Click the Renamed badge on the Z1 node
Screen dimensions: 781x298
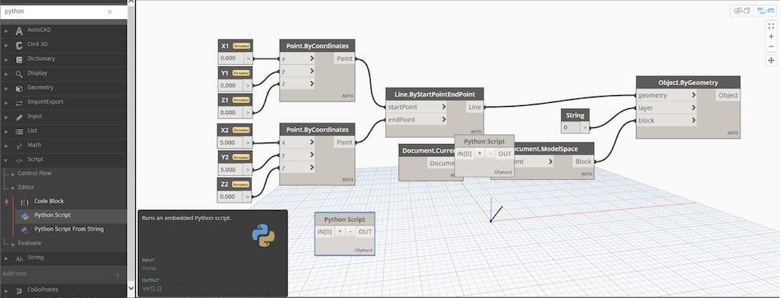click(x=241, y=100)
